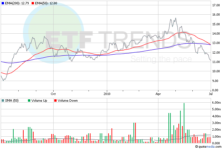Click the 17.00 price axis label
Image resolution: width=222 pixels, height=149 pixels.
tap(216, 5)
